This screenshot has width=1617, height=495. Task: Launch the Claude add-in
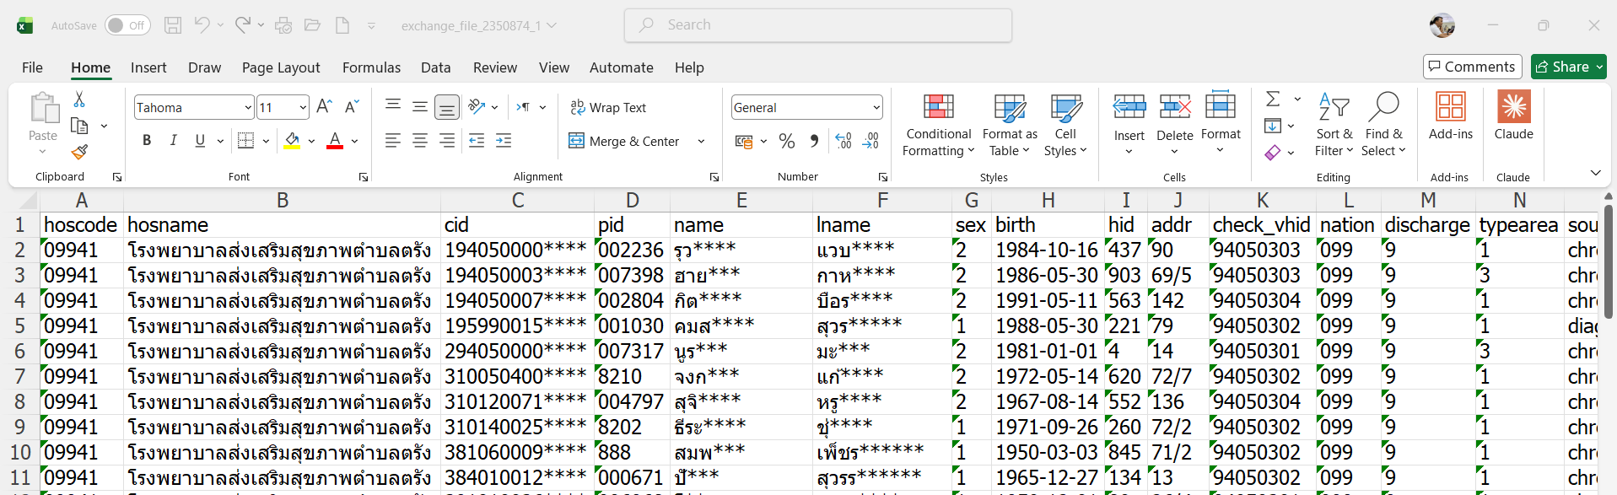point(1513,116)
